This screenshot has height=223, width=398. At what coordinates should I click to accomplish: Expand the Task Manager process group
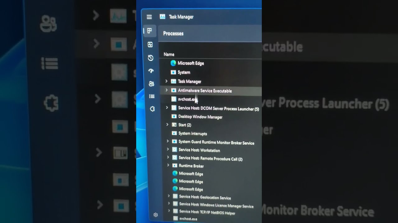[166, 81]
